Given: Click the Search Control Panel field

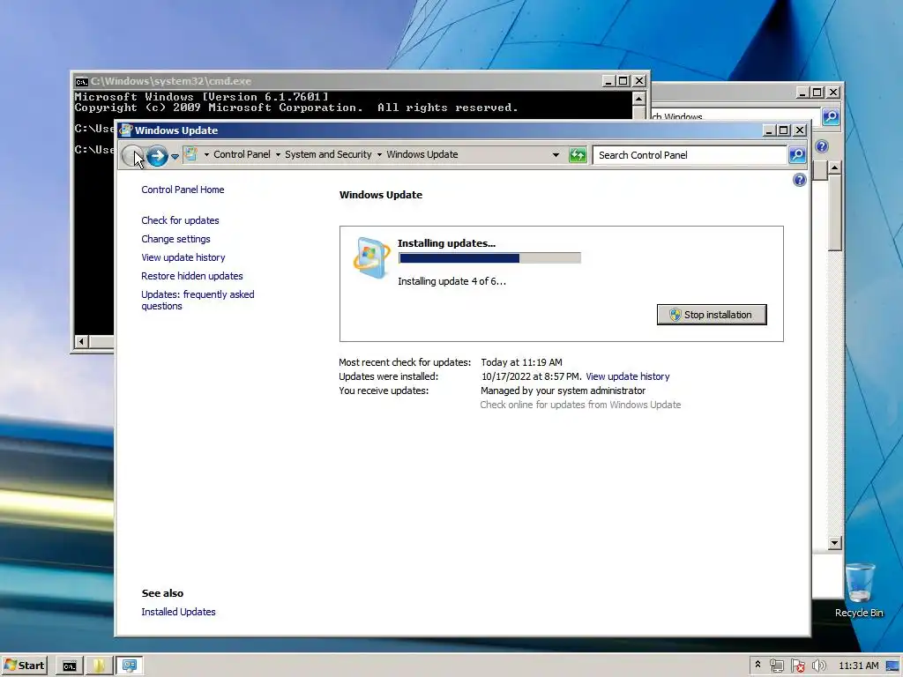Looking at the screenshot, I should pyautogui.click(x=690, y=155).
